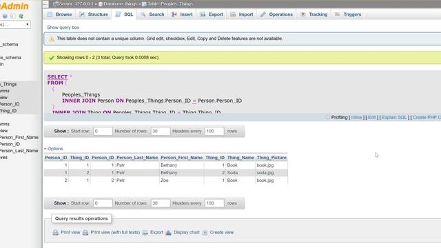This screenshot has height=248, width=441.
Task: Click Print view (with full texts) link
Action: (115, 233)
